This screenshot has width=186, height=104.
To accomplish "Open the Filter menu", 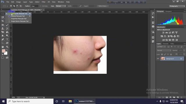I will pos(44,2).
